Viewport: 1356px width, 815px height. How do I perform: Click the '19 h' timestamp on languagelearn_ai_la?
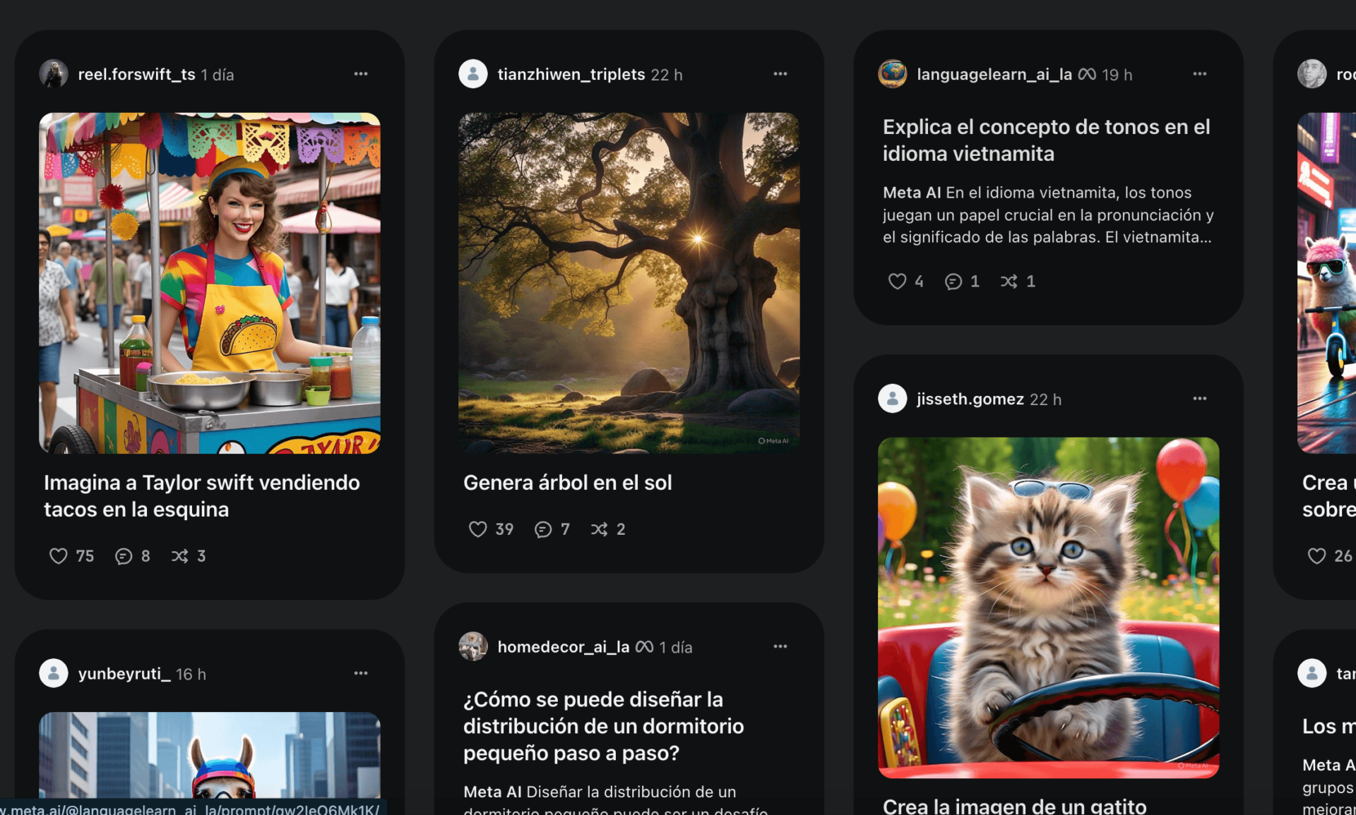tap(1117, 75)
